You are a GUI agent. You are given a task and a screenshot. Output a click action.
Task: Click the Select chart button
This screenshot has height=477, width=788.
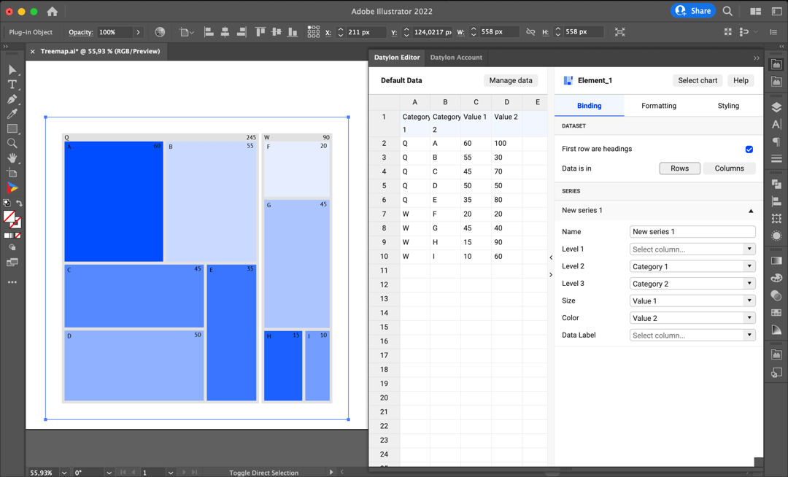(x=697, y=80)
